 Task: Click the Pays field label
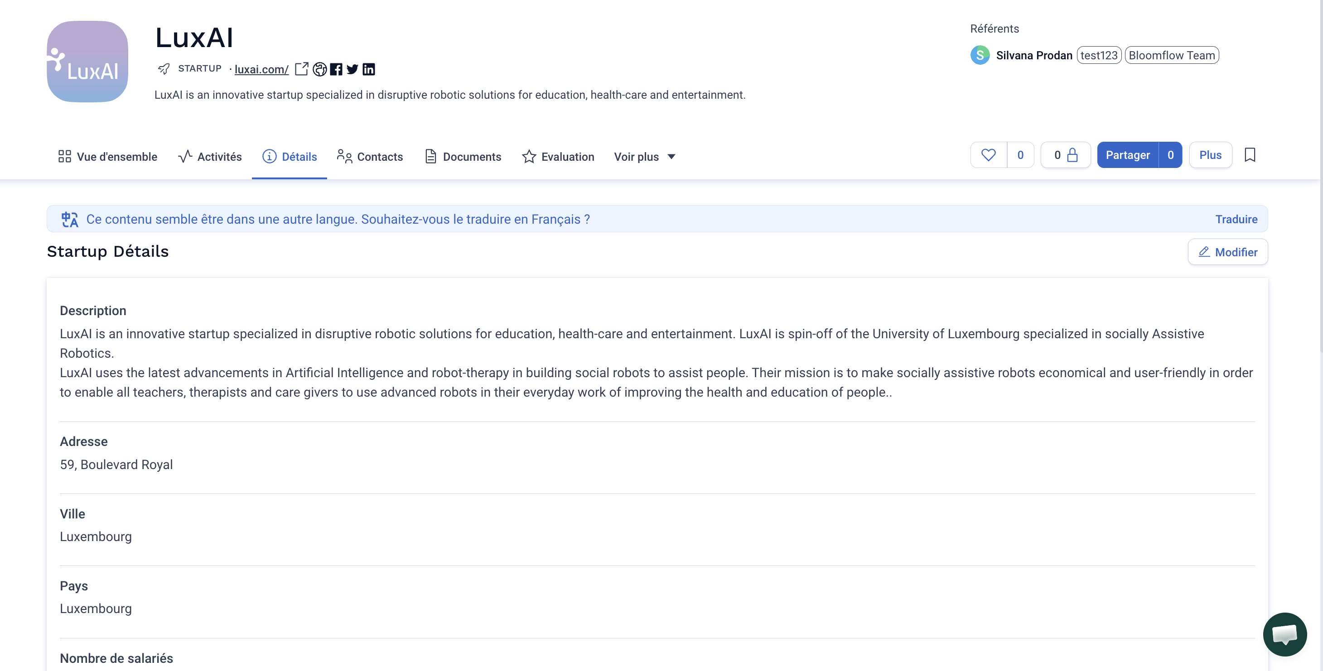point(74,586)
